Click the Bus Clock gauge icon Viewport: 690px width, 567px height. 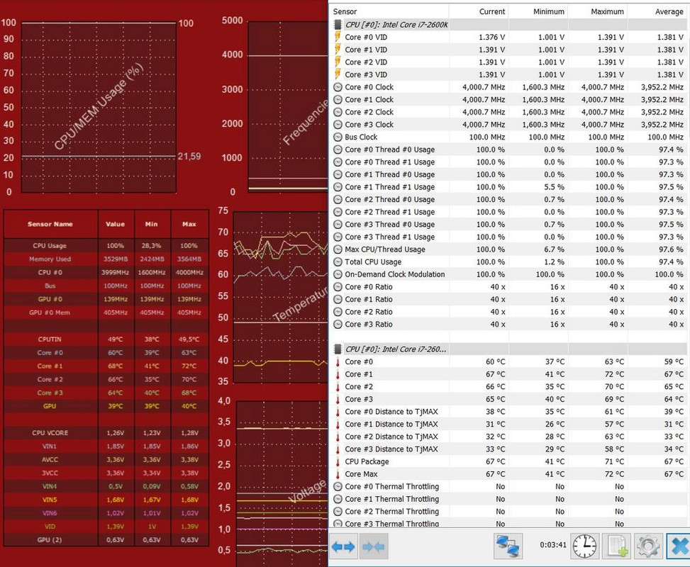click(x=338, y=137)
